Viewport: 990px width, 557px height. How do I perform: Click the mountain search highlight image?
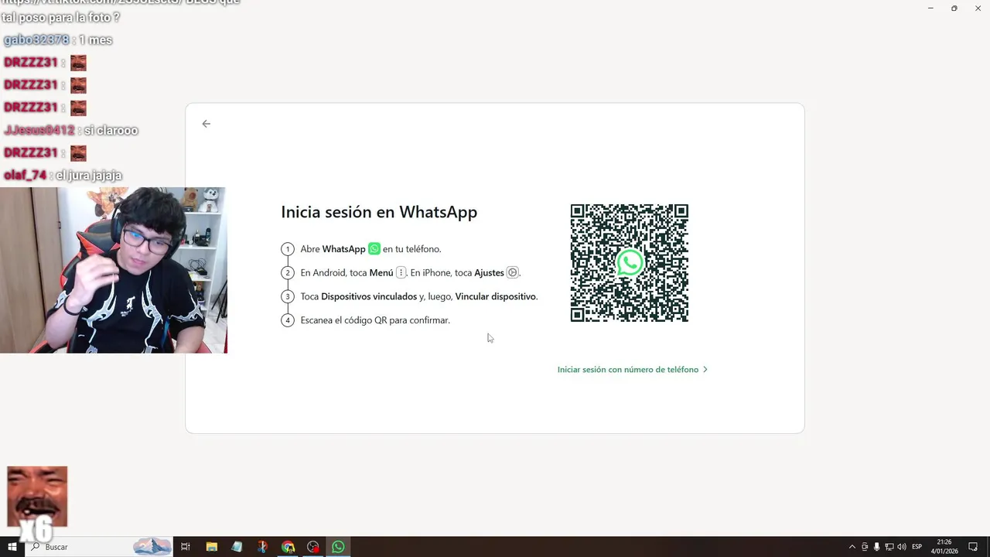[x=152, y=547]
